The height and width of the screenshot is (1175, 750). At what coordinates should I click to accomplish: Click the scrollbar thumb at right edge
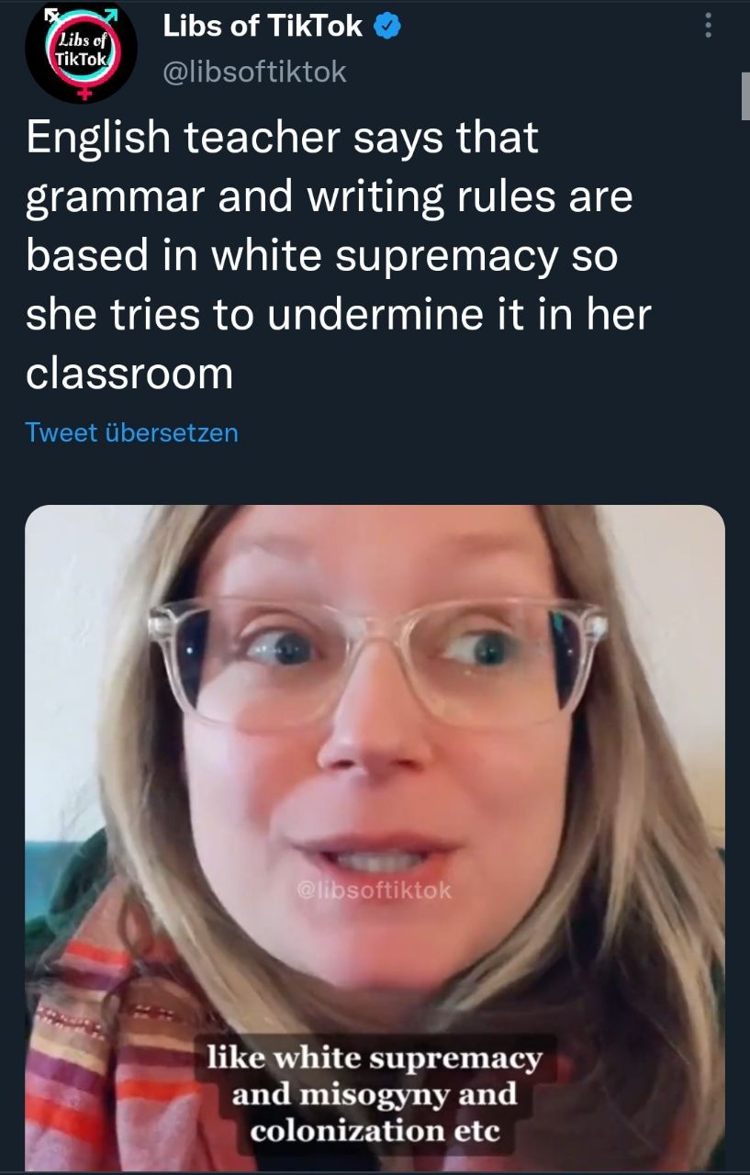(x=744, y=96)
